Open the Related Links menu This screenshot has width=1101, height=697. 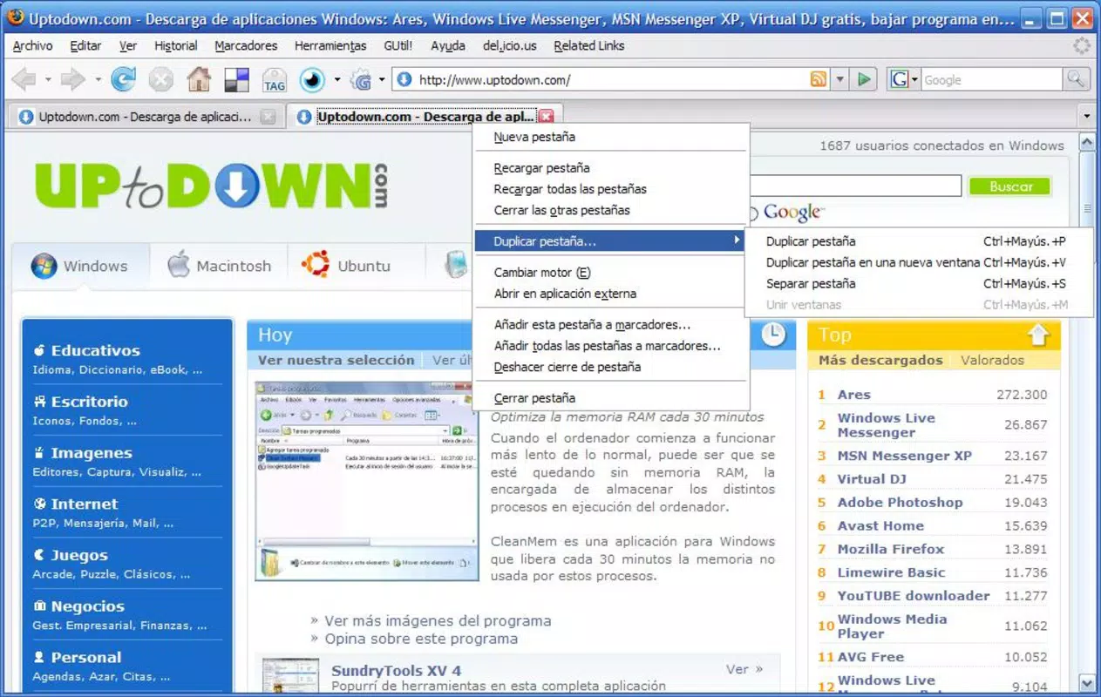589,45
